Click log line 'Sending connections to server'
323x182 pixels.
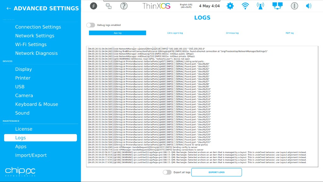tap(146, 150)
